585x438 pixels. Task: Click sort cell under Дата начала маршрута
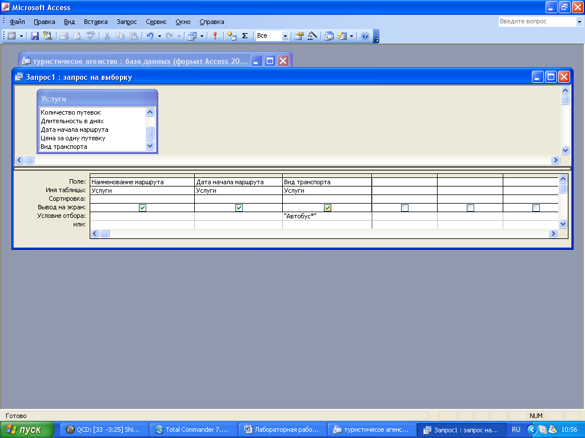click(238, 199)
